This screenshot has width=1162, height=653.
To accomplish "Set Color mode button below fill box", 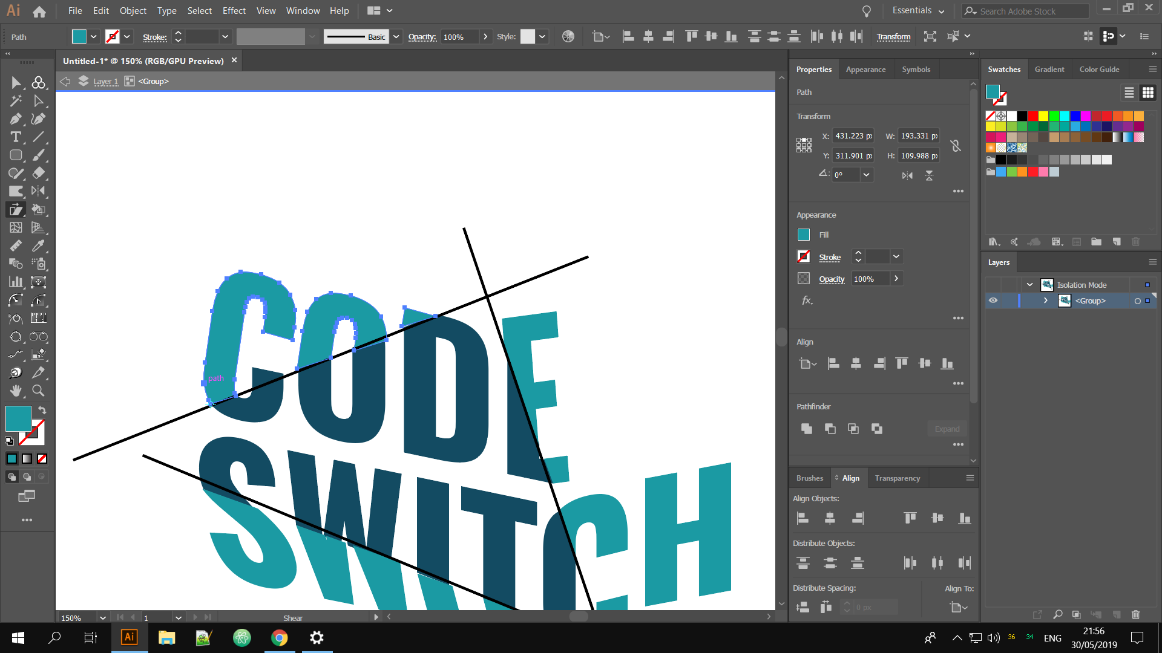I will (12, 459).
